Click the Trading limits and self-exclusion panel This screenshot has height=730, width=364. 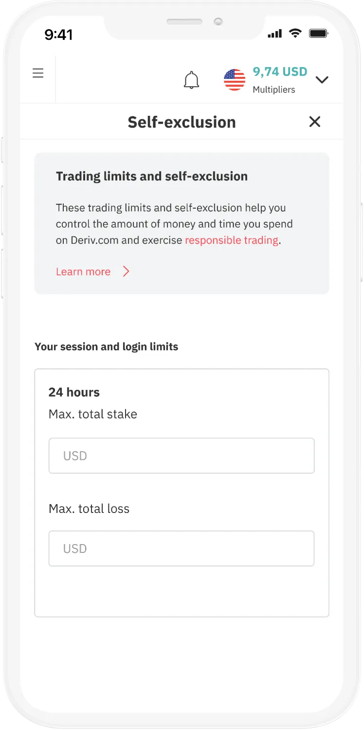(182, 223)
